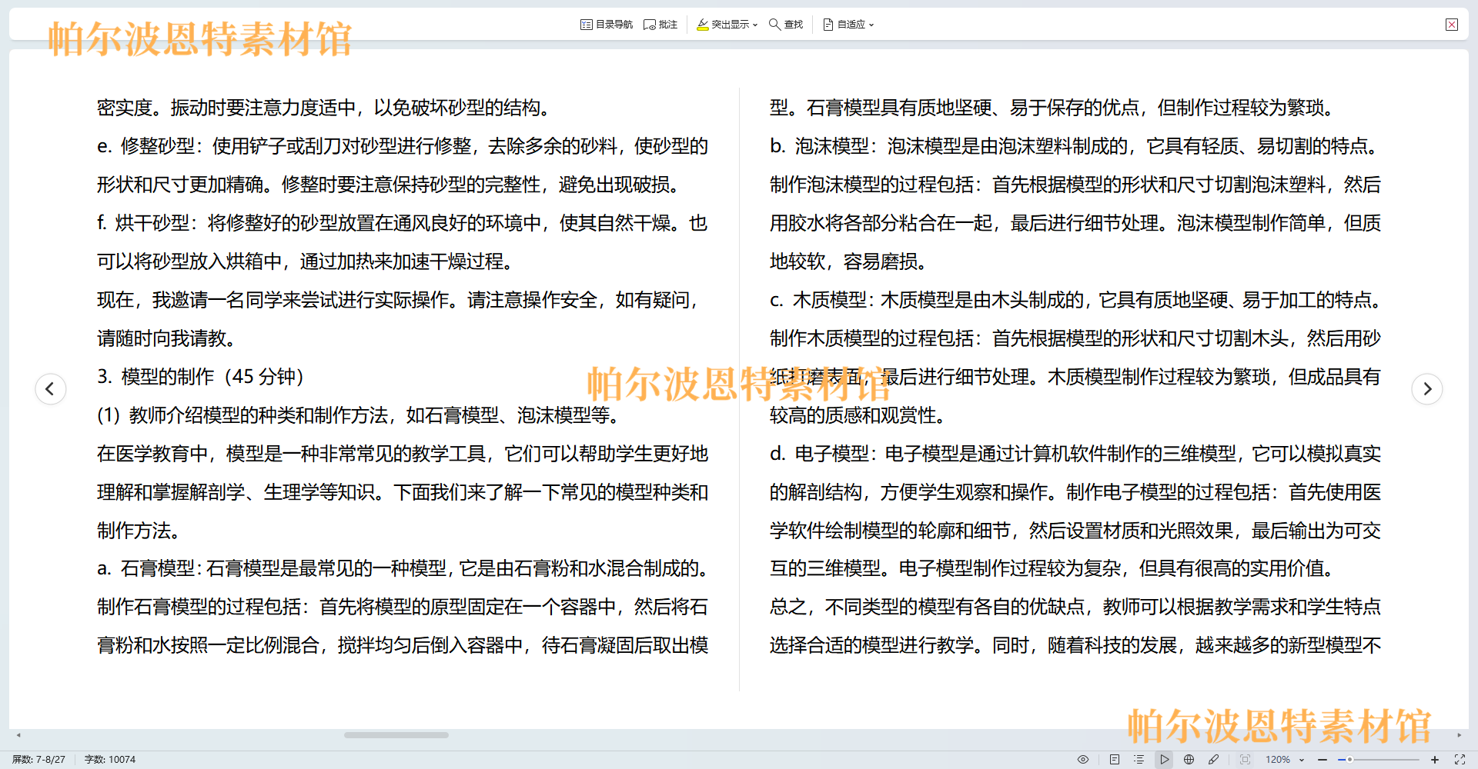
Task: Click the 字数: 10074 word count
Action: [109, 759]
